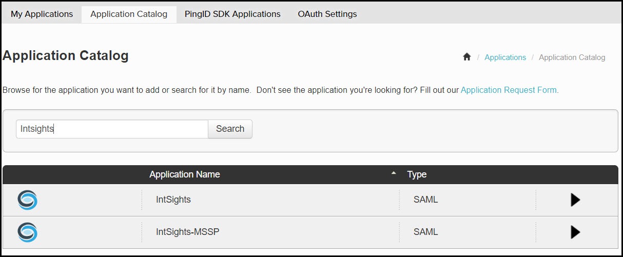
Task: Open the My Applications tab
Action: click(42, 14)
